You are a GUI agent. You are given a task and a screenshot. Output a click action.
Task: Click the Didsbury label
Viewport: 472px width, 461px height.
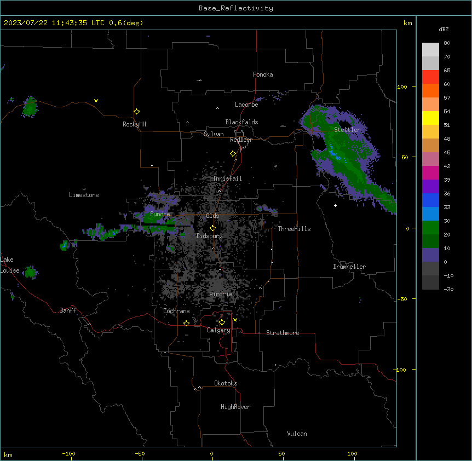click(210, 236)
